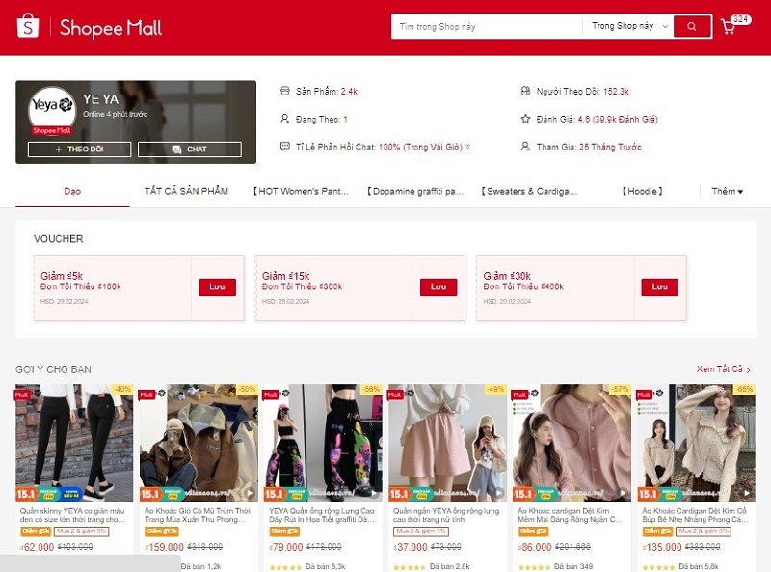
Task: Save the 'Giảm ₫5k' voucher with Lưu
Action: tap(217, 287)
